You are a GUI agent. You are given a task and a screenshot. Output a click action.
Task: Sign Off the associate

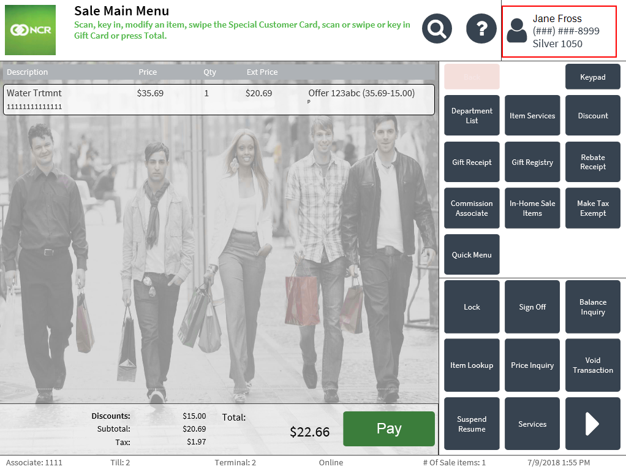pyautogui.click(x=532, y=307)
